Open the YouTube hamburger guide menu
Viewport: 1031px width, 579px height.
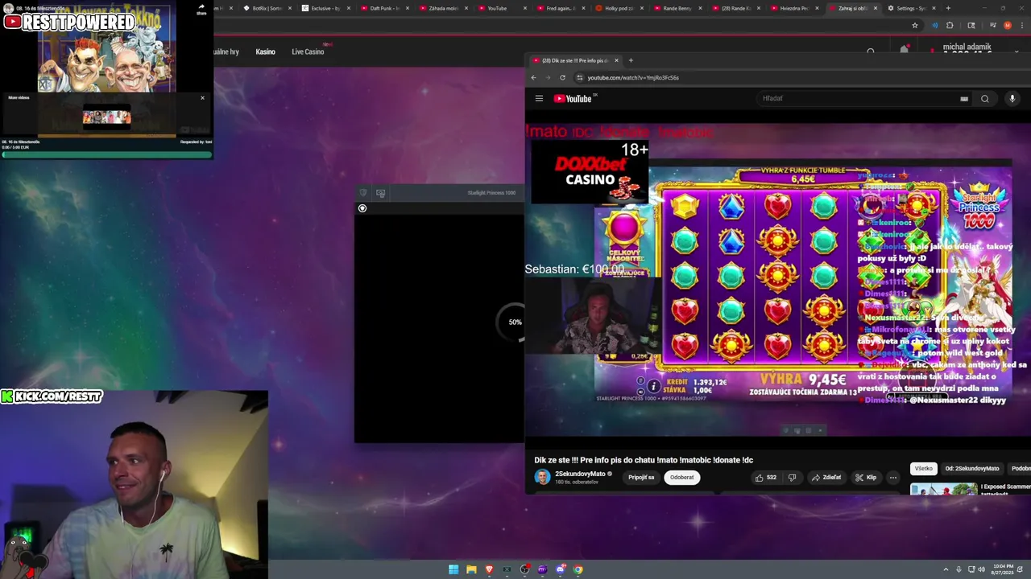pyautogui.click(x=539, y=99)
